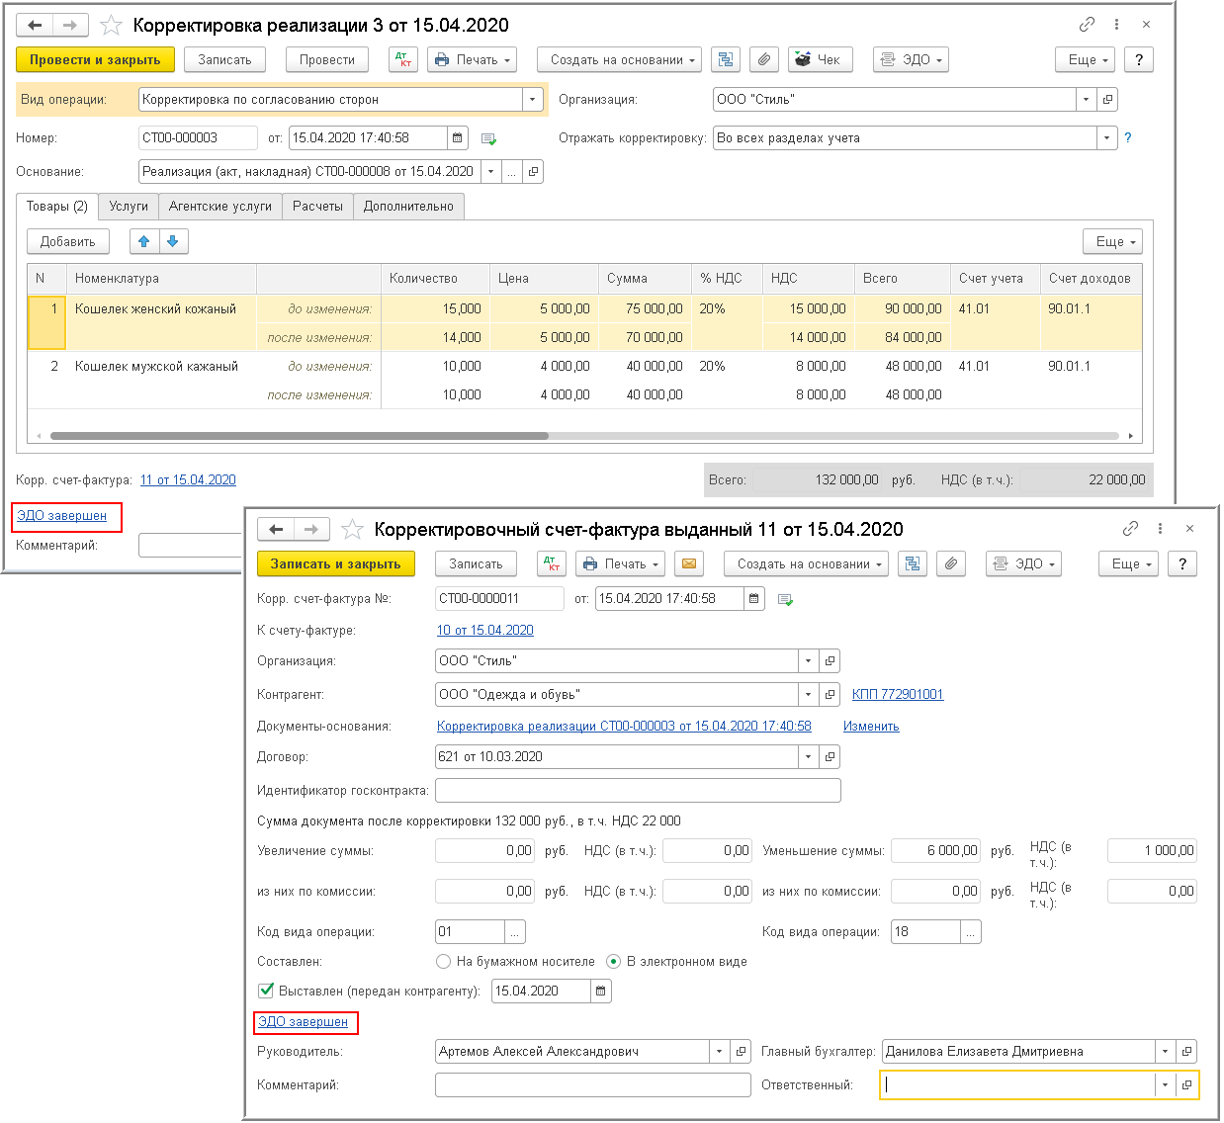The image size is (1224, 1123).
Task: Click Провести и закрыть button
Action: 95,60
